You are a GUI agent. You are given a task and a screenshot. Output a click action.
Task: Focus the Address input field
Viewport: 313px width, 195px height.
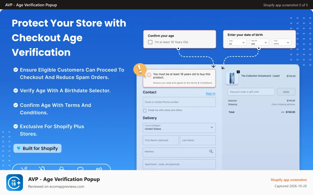coord(179,152)
